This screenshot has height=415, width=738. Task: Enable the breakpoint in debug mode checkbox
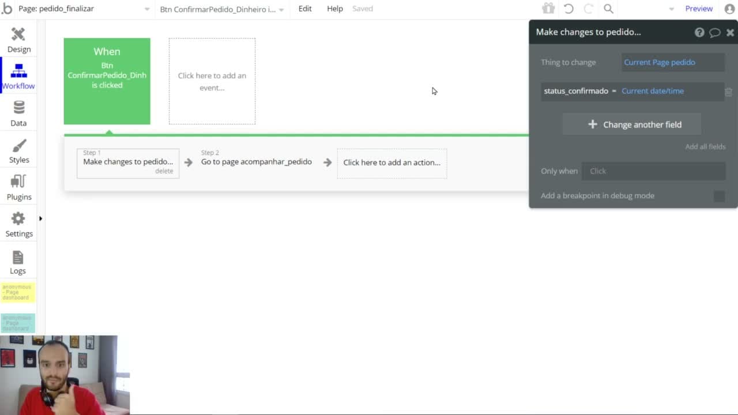[x=719, y=196]
